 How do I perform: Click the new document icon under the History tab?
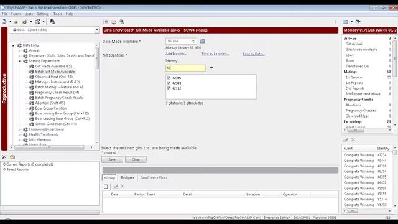pos(106,187)
